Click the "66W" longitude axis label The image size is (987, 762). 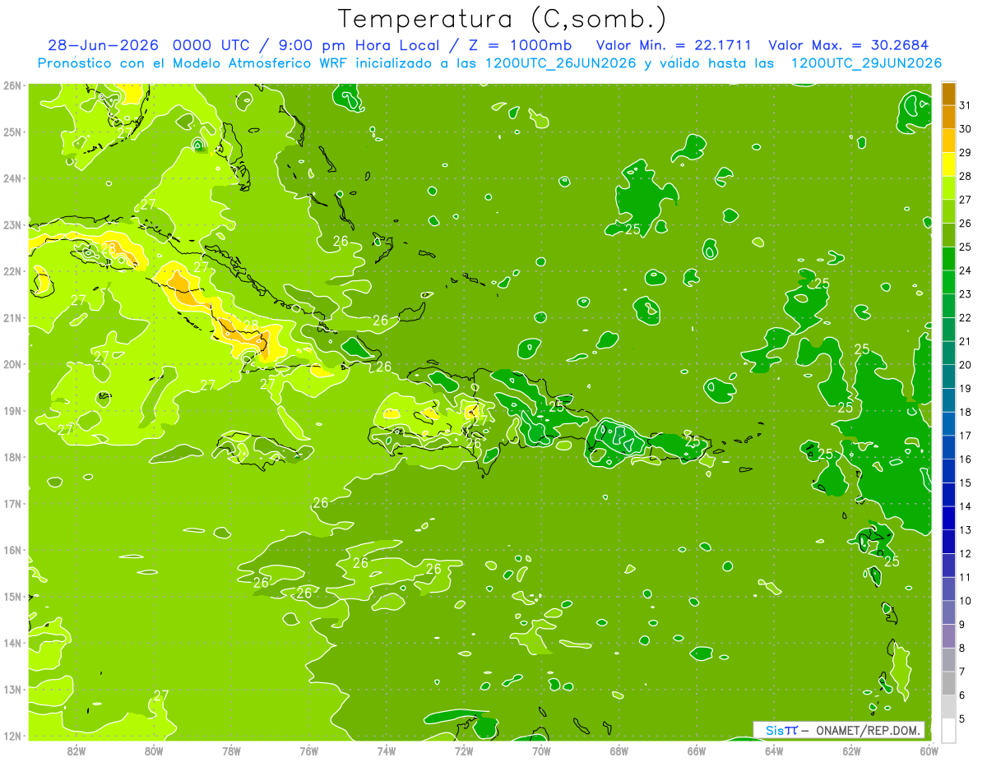[697, 750]
